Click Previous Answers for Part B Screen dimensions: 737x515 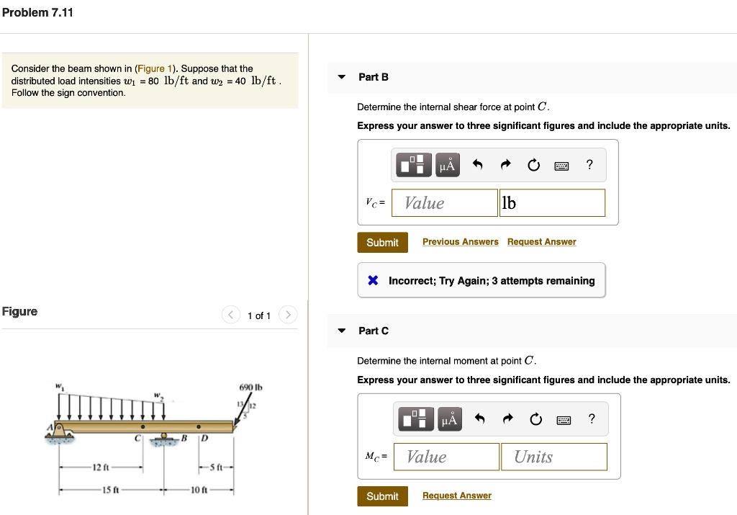click(460, 241)
